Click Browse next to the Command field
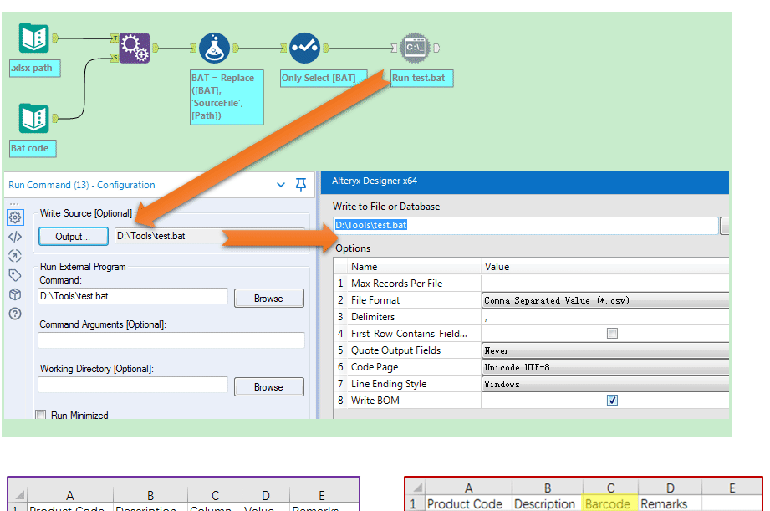 (268, 299)
